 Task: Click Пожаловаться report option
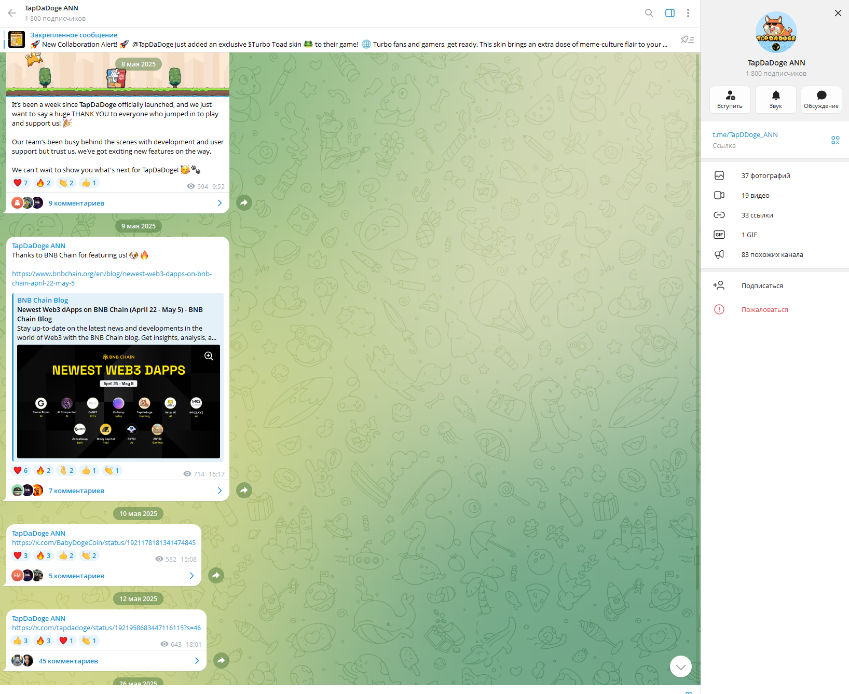(775, 310)
